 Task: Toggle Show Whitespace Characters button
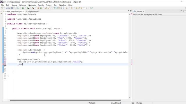click(x=64, y=8)
